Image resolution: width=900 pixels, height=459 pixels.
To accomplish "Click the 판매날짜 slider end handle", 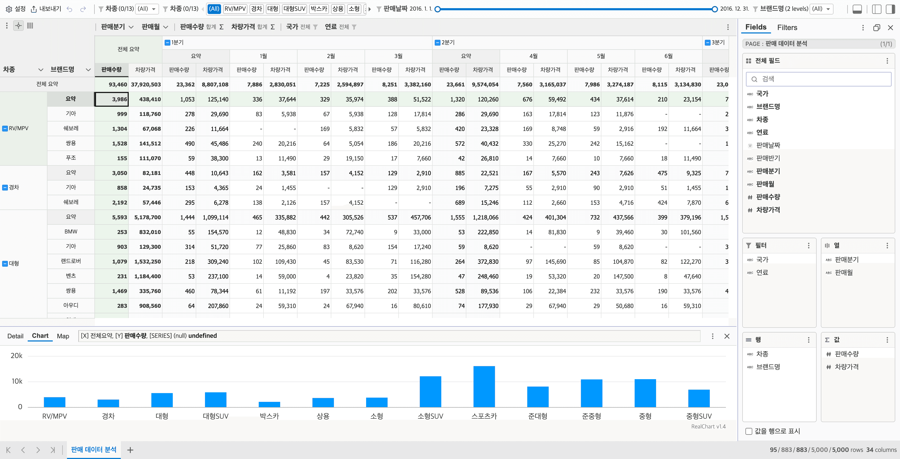I will click(715, 9).
